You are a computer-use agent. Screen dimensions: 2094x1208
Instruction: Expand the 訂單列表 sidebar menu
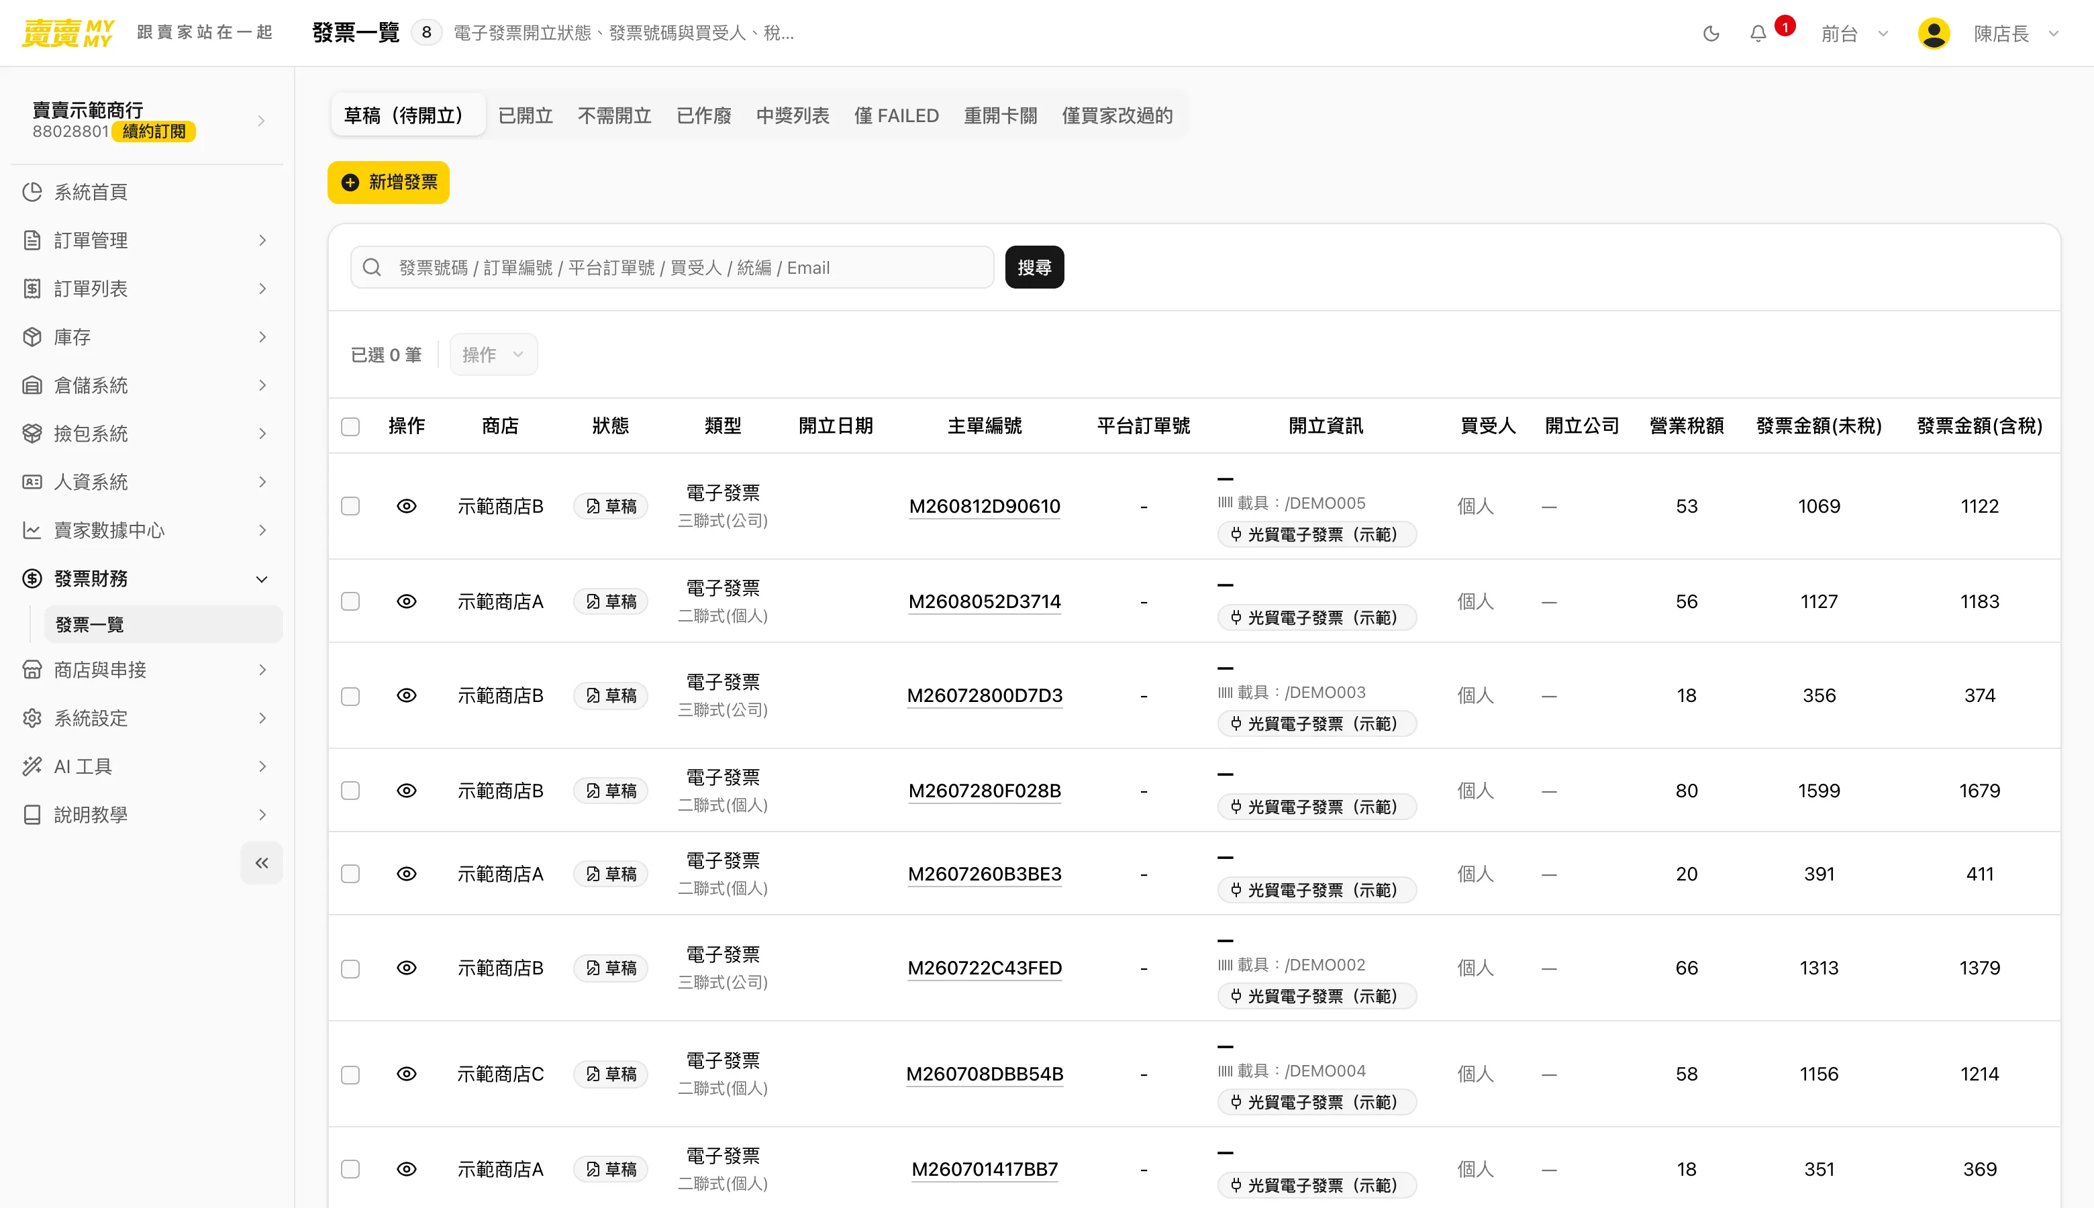point(147,289)
